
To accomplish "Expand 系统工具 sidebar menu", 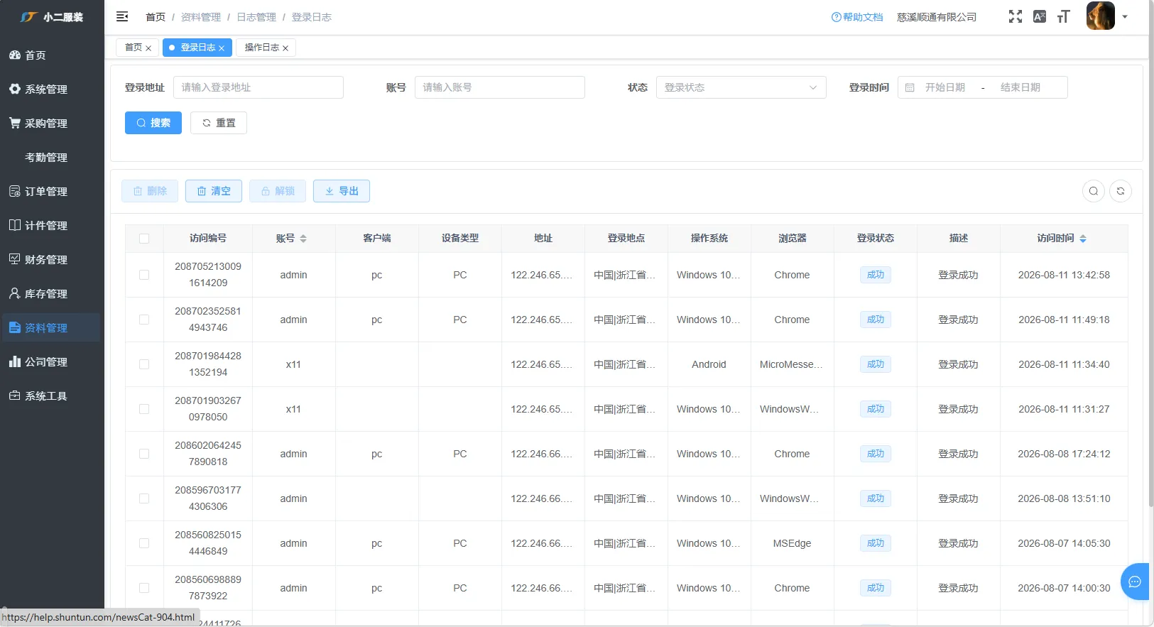I will (52, 396).
